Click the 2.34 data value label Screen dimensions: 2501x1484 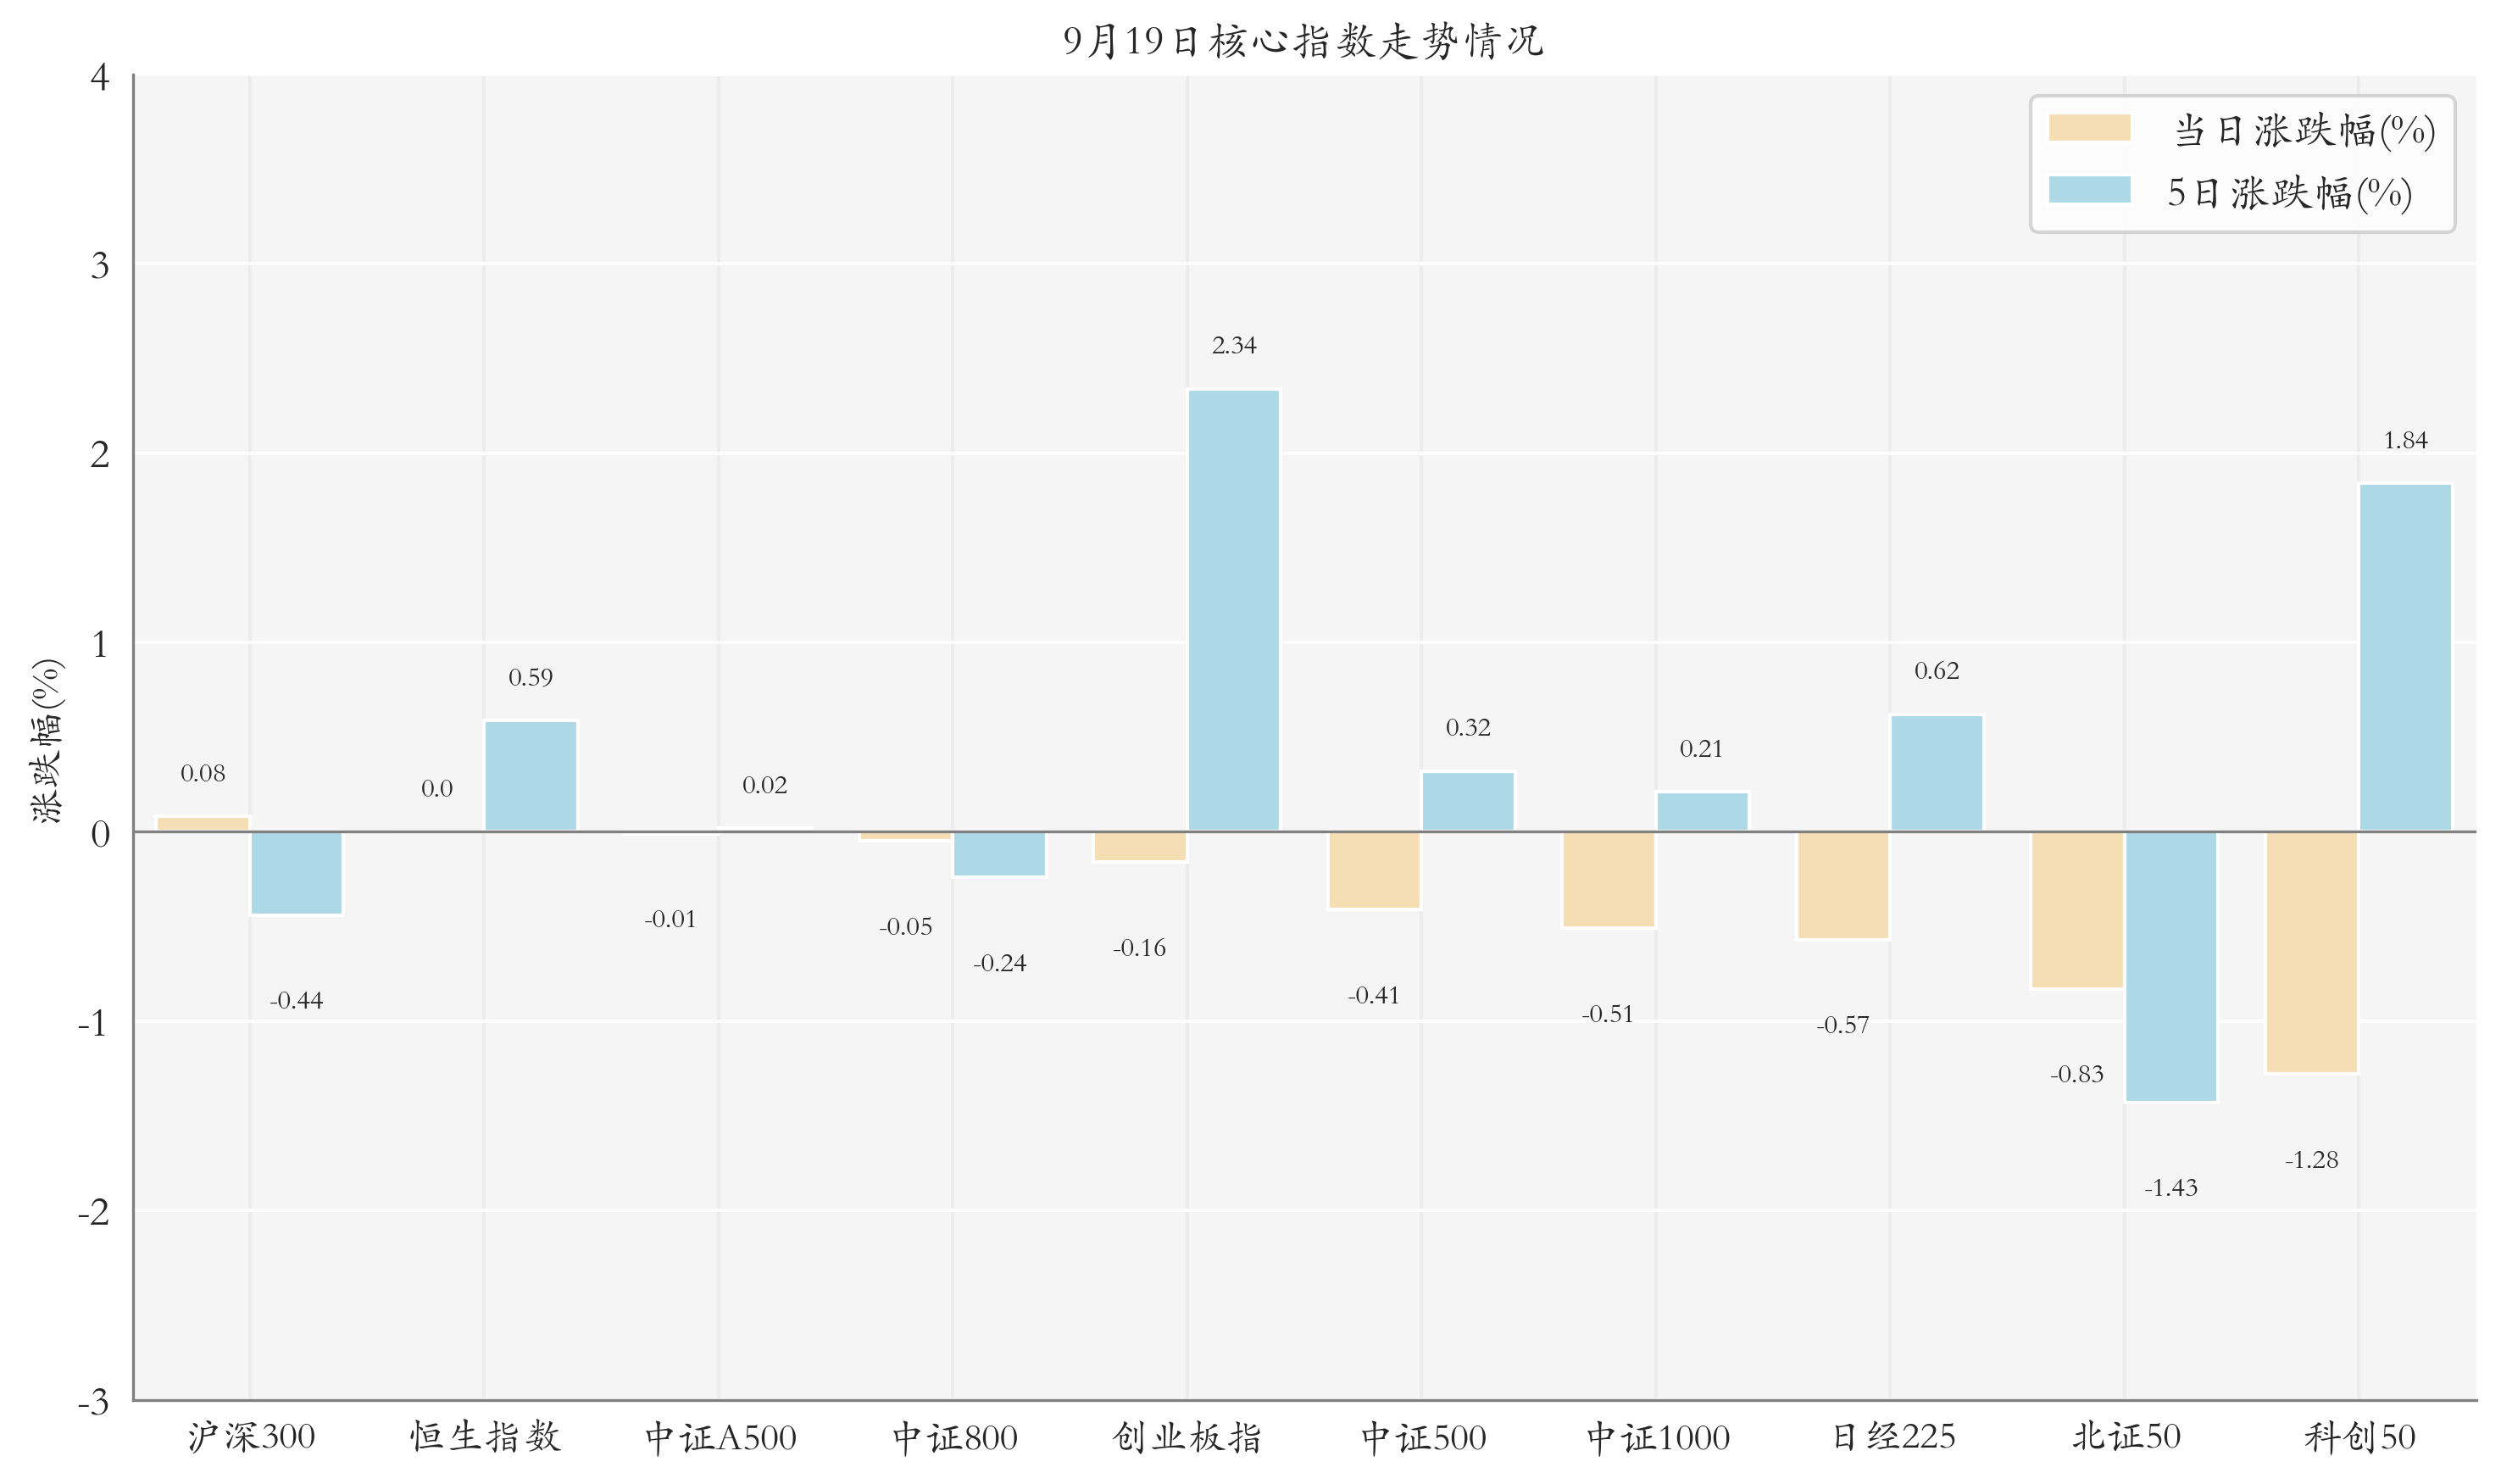pyautogui.click(x=1233, y=345)
